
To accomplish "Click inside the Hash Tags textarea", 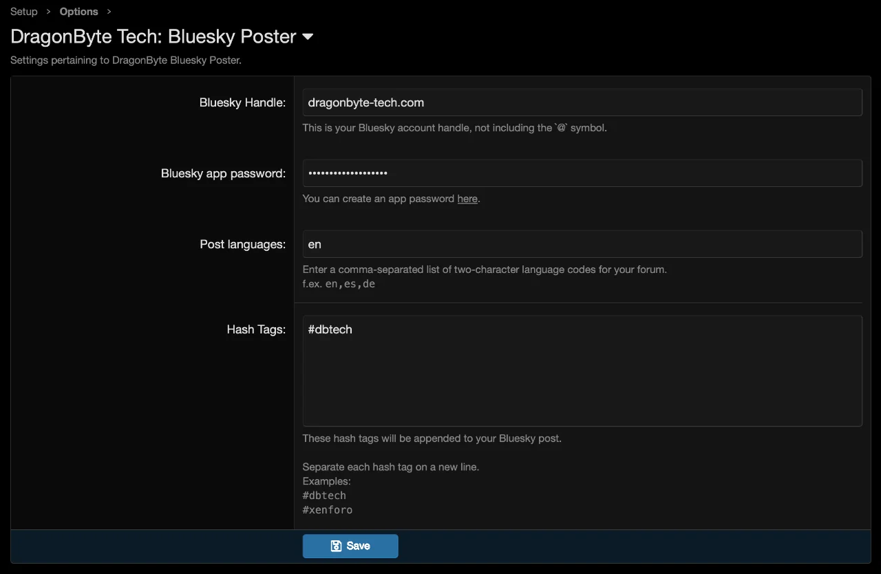I will coord(582,371).
